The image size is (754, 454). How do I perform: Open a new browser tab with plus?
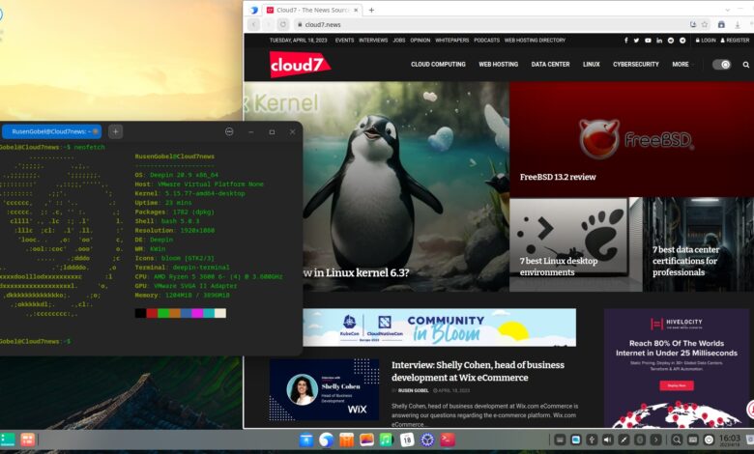click(371, 10)
